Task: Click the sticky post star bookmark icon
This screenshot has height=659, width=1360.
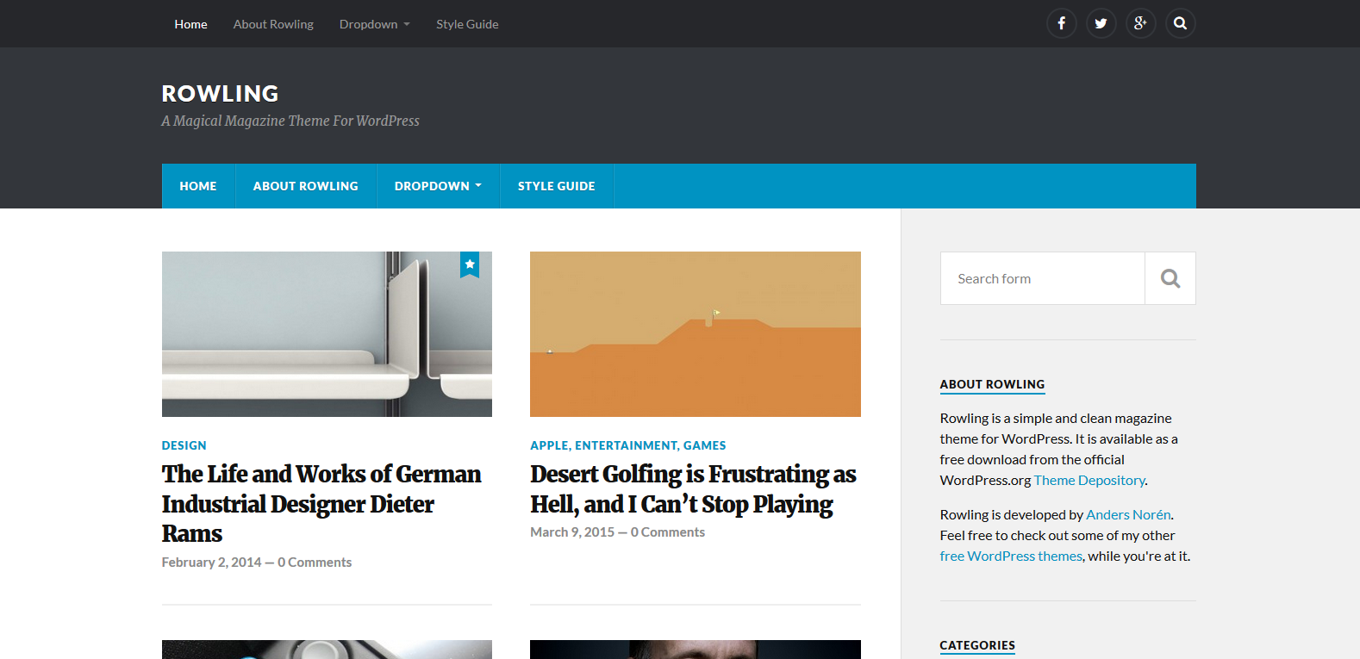Action: click(x=469, y=264)
